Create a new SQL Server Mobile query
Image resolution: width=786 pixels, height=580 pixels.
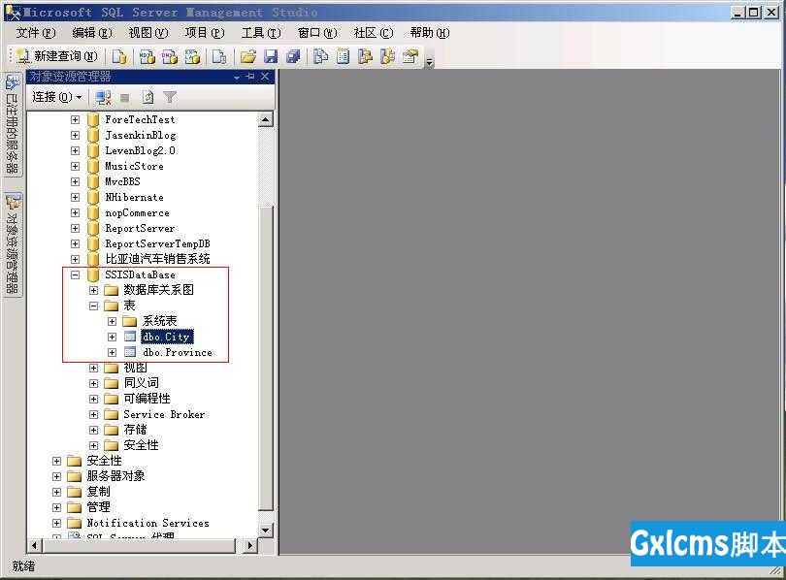click(x=219, y=56)
